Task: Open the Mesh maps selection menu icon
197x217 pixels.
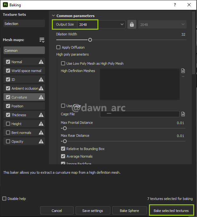Action: coord(42,40)
